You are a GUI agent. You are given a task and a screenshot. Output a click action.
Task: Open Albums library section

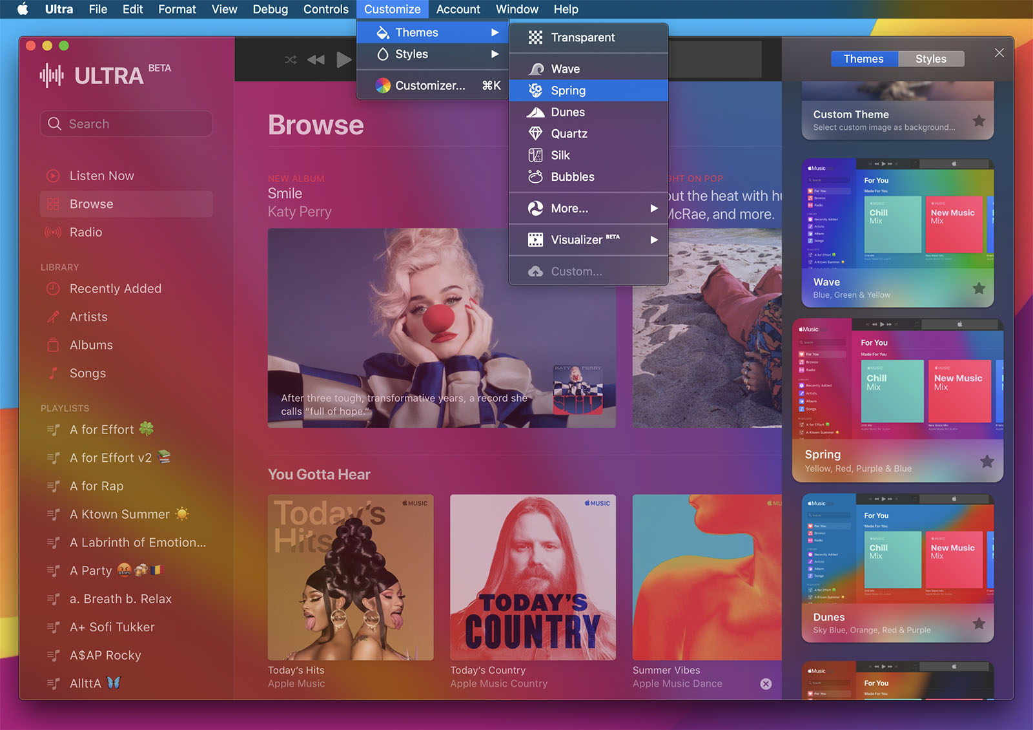point(127,345)
